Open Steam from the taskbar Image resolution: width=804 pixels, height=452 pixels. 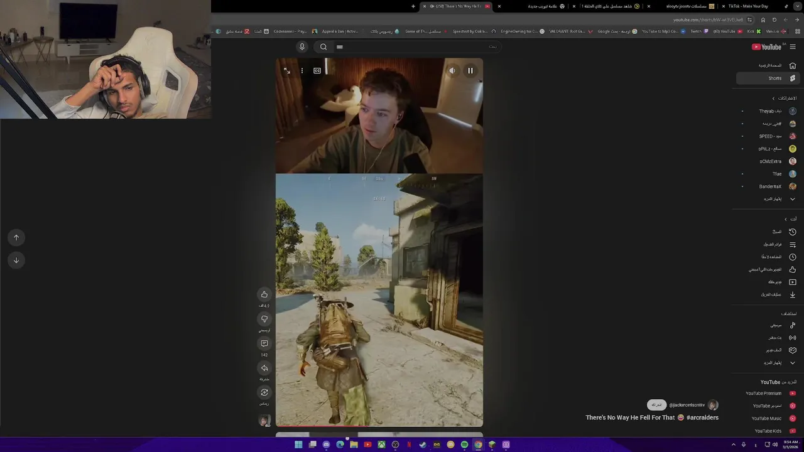click(423, 444)
